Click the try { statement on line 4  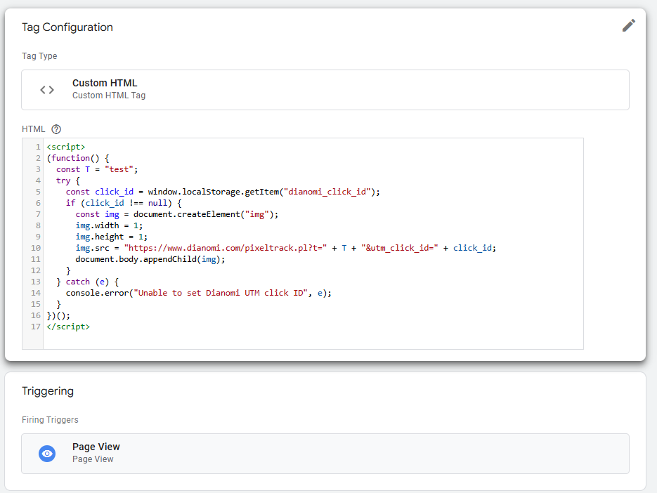coord(68,181)
